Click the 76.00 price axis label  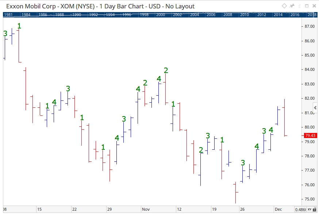310,185
